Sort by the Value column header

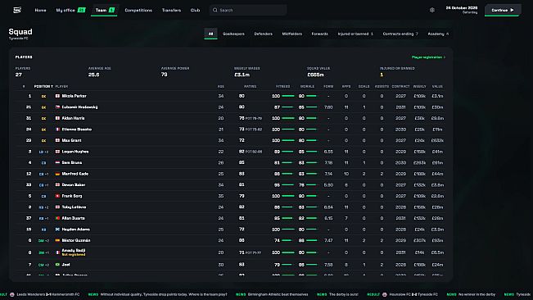[x=437, y=87]
